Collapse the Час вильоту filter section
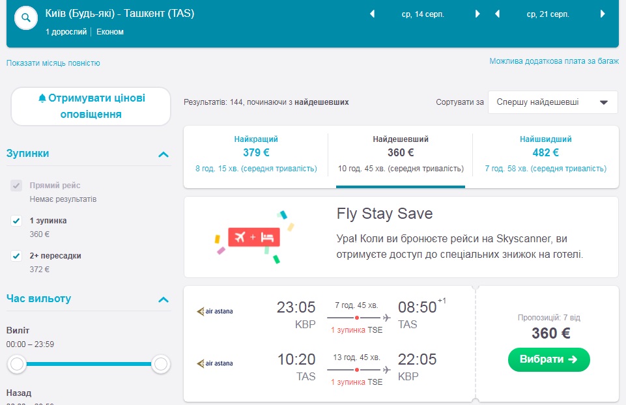This screenshot has height=405, width=626. 164,300
